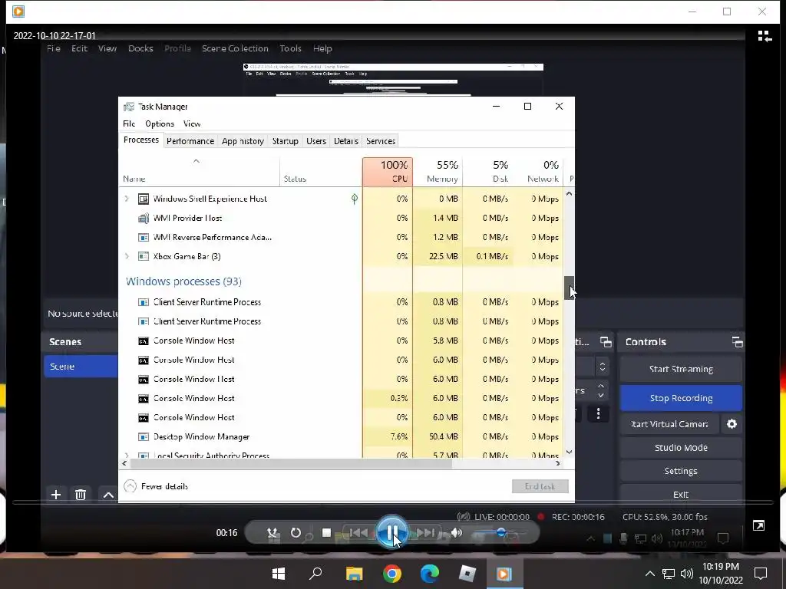Open the Windows Start menu
Image resolution: width=786 pixels, height=589 pixels.
click(279, 573)
